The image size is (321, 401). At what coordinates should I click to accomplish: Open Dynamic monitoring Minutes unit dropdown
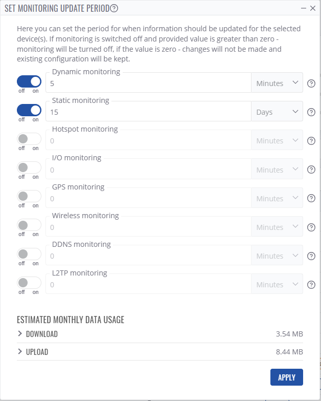[277, 83]
